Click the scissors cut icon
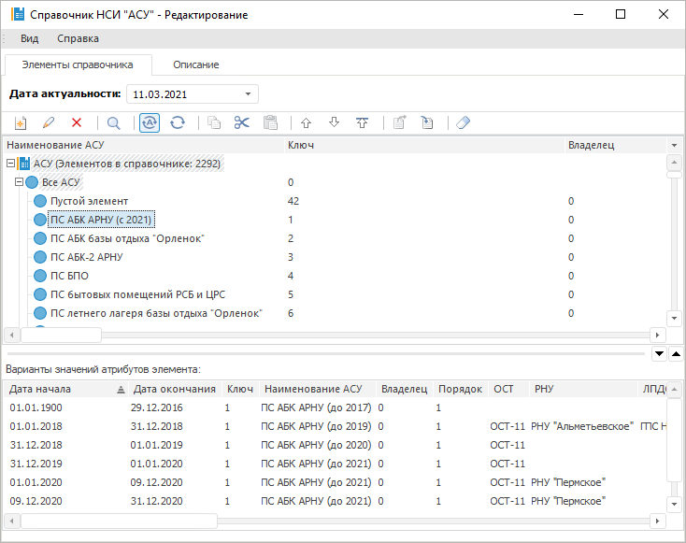686x543 pixels. pyautogui.click(x=242, y=122)
